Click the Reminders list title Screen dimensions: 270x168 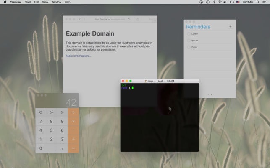[198, 27]
